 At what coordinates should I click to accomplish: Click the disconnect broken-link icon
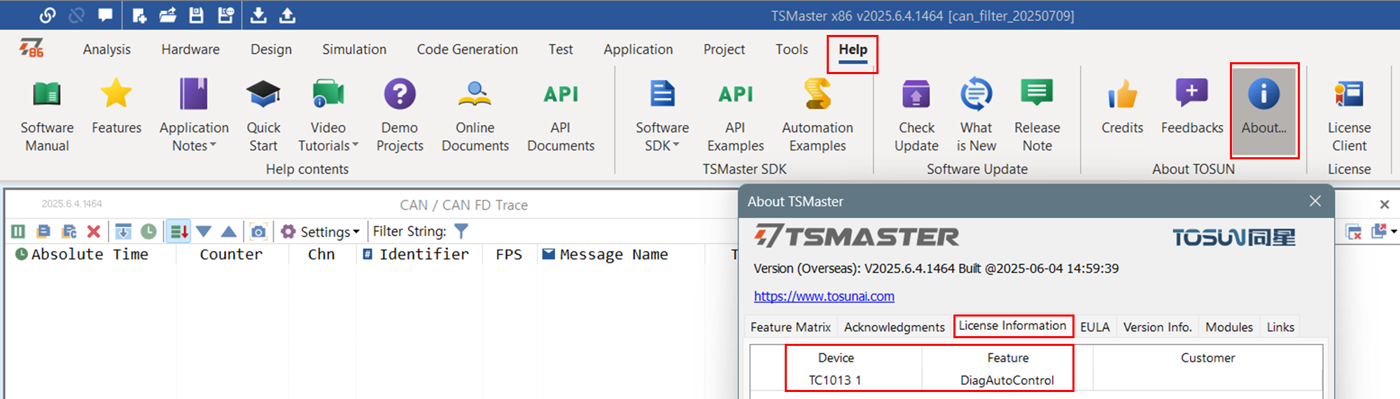(76, 15)
